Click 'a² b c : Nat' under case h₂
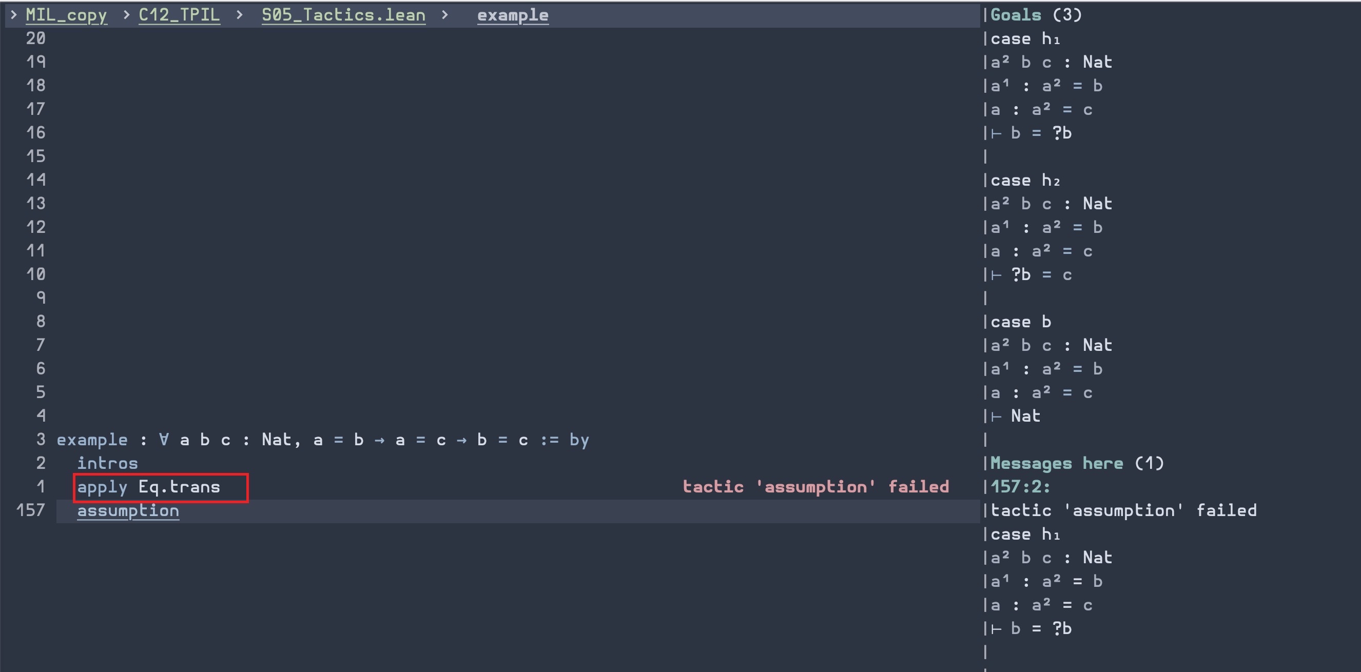The image size is (1361, 672). 1052,204
